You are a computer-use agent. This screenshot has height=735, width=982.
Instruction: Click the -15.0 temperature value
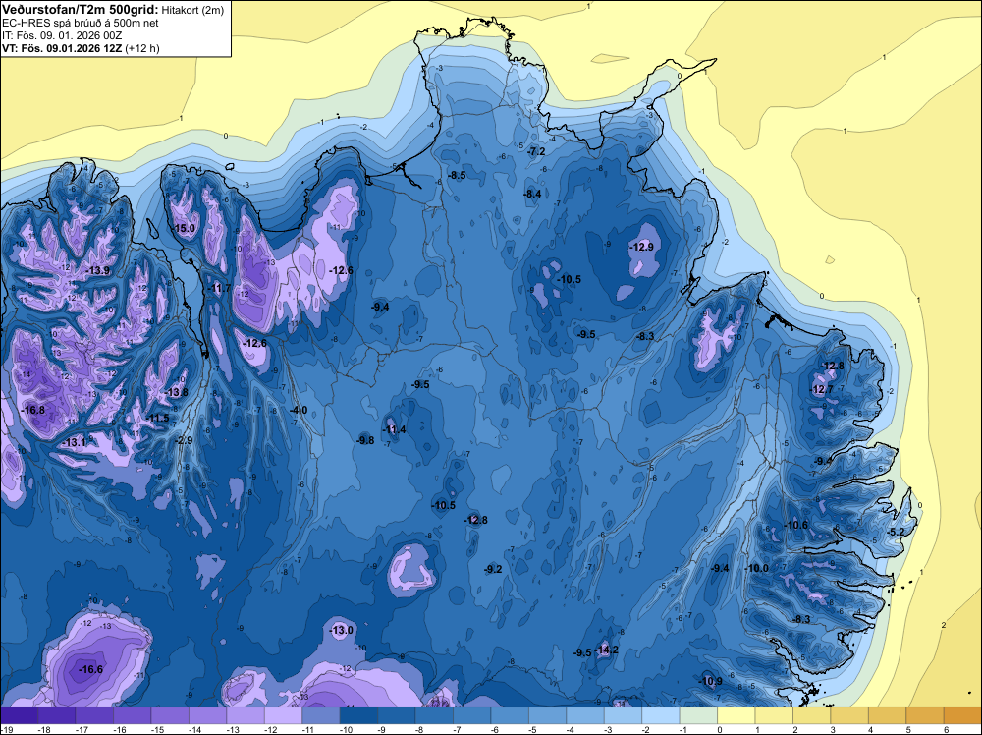pos(185,228)
